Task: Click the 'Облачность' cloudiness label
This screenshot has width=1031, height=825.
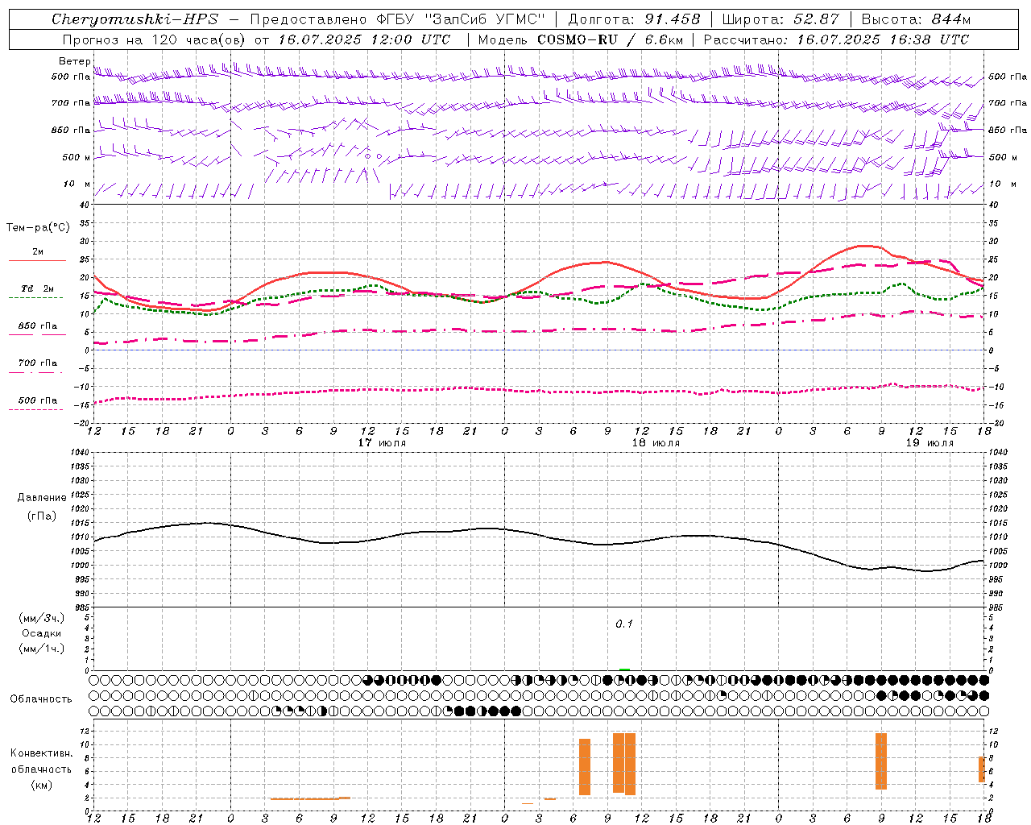Action: (41, 699)
